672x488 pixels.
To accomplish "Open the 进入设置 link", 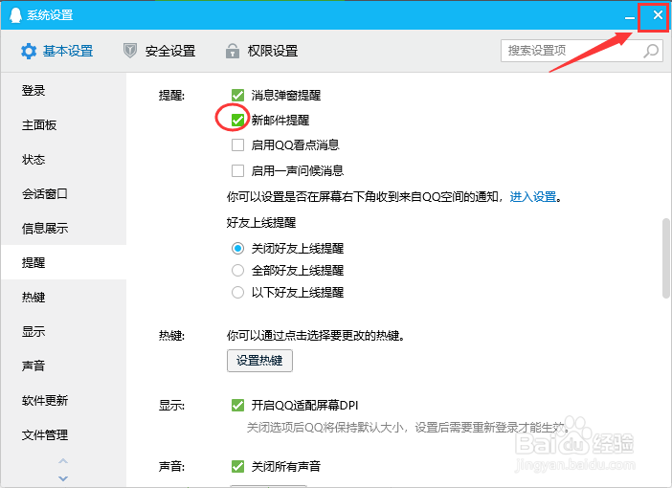I will pos(532,197).
